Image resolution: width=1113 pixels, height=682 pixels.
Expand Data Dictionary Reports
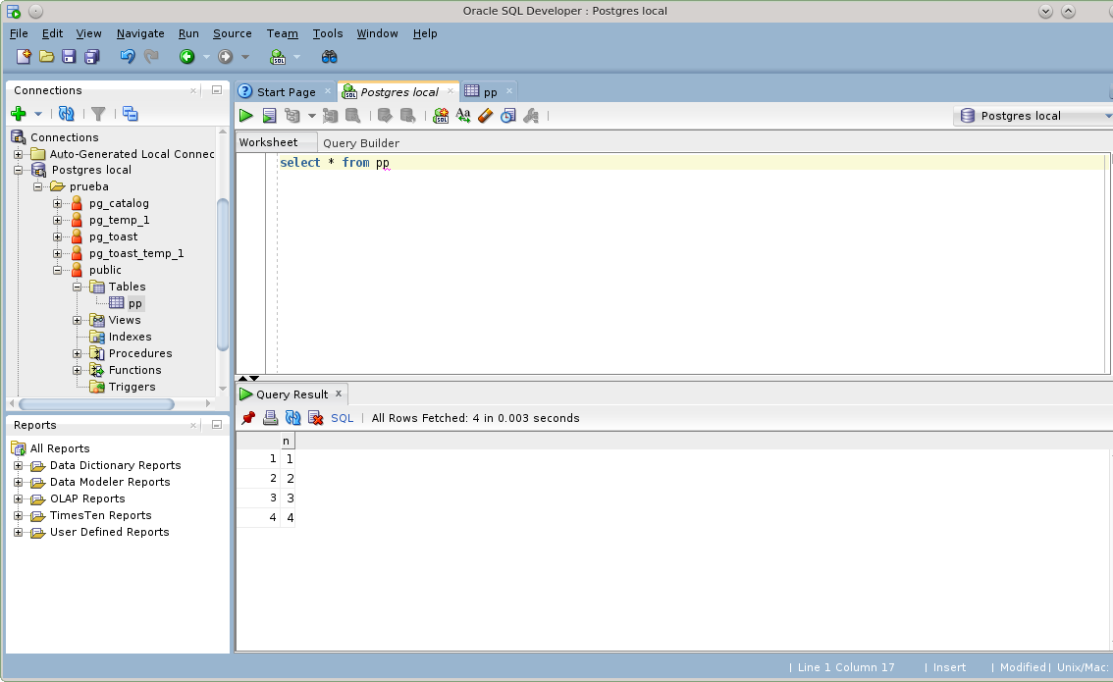[19, 465]
